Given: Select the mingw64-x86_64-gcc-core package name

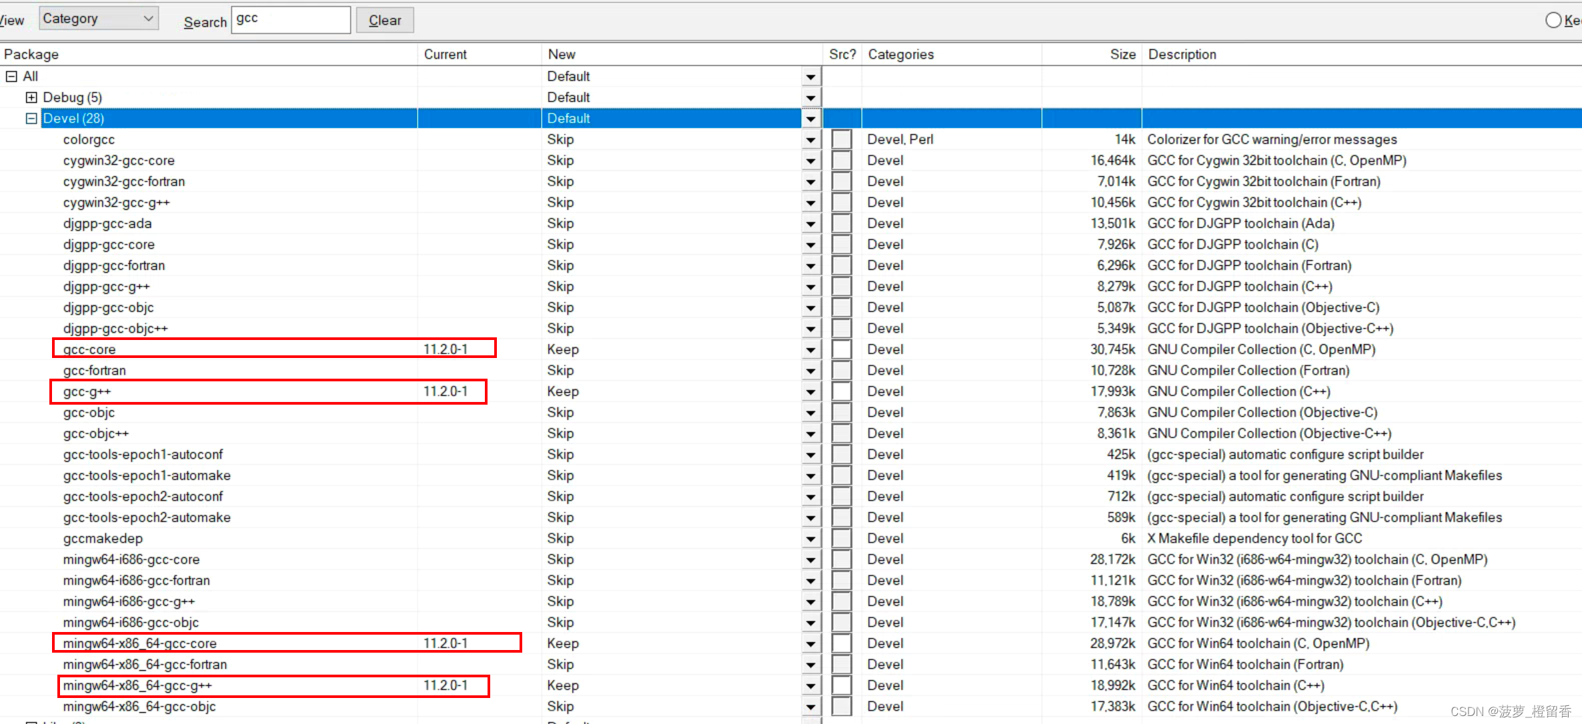Looking at the screenshot, I should coord(140,643).
